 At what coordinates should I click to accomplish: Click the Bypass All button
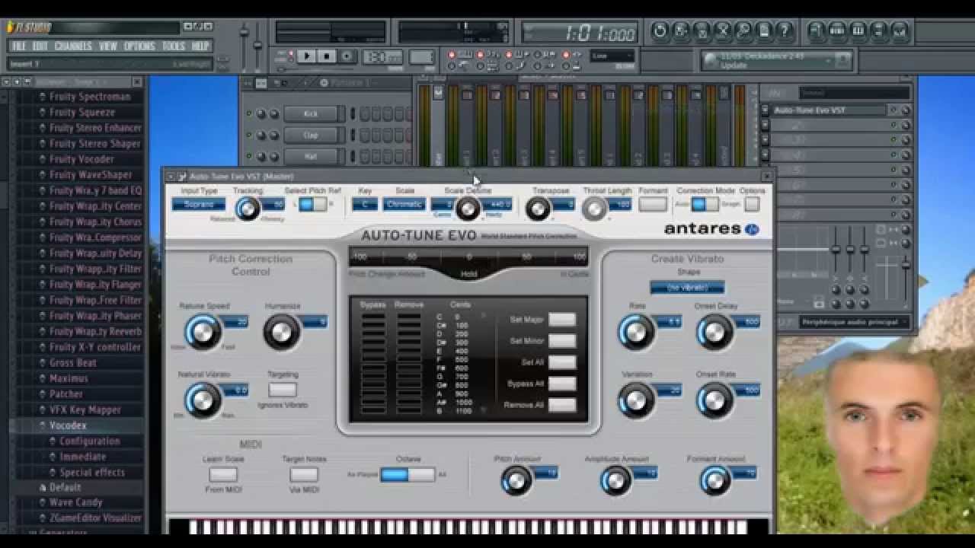pos(562,384)
